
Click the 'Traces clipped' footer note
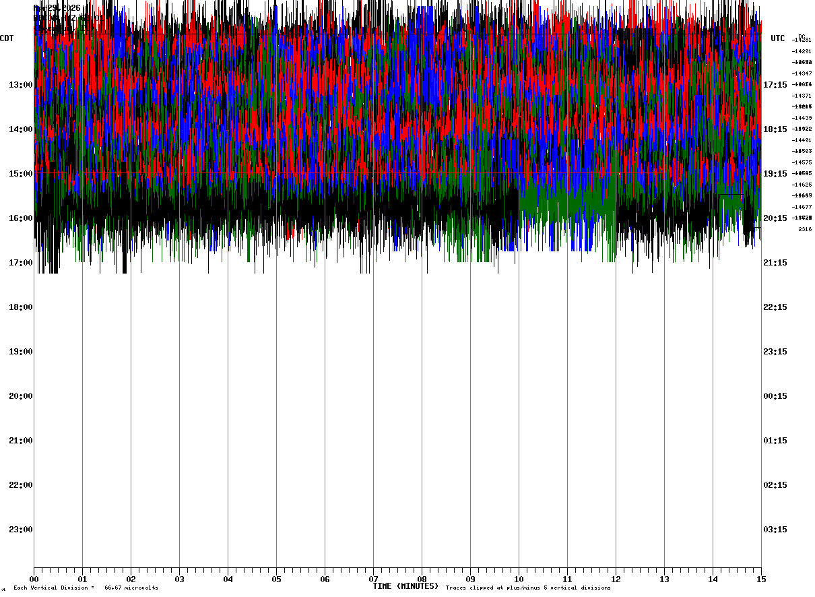528,588
